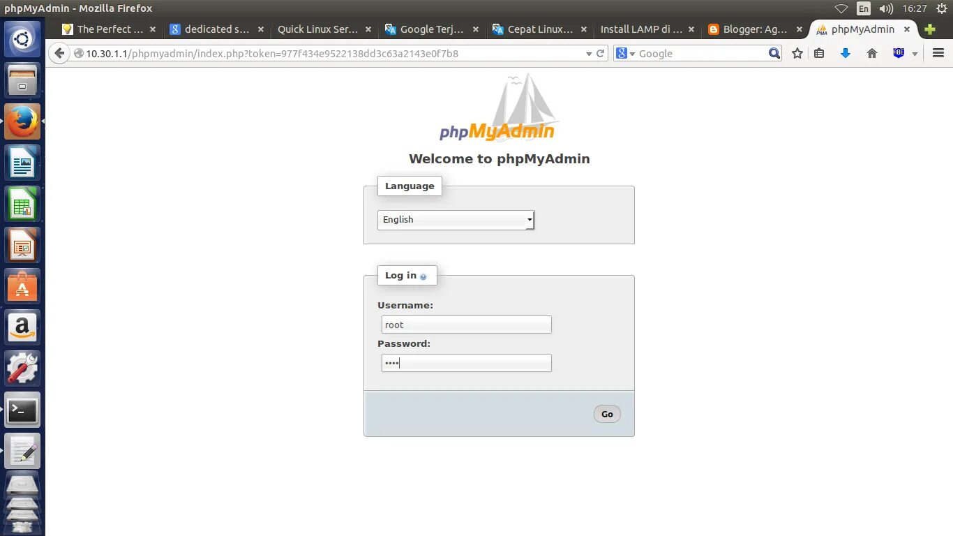The image size is (953, 536).
Task: Open System Settings from launcher
Action: (x=22, y=368)
